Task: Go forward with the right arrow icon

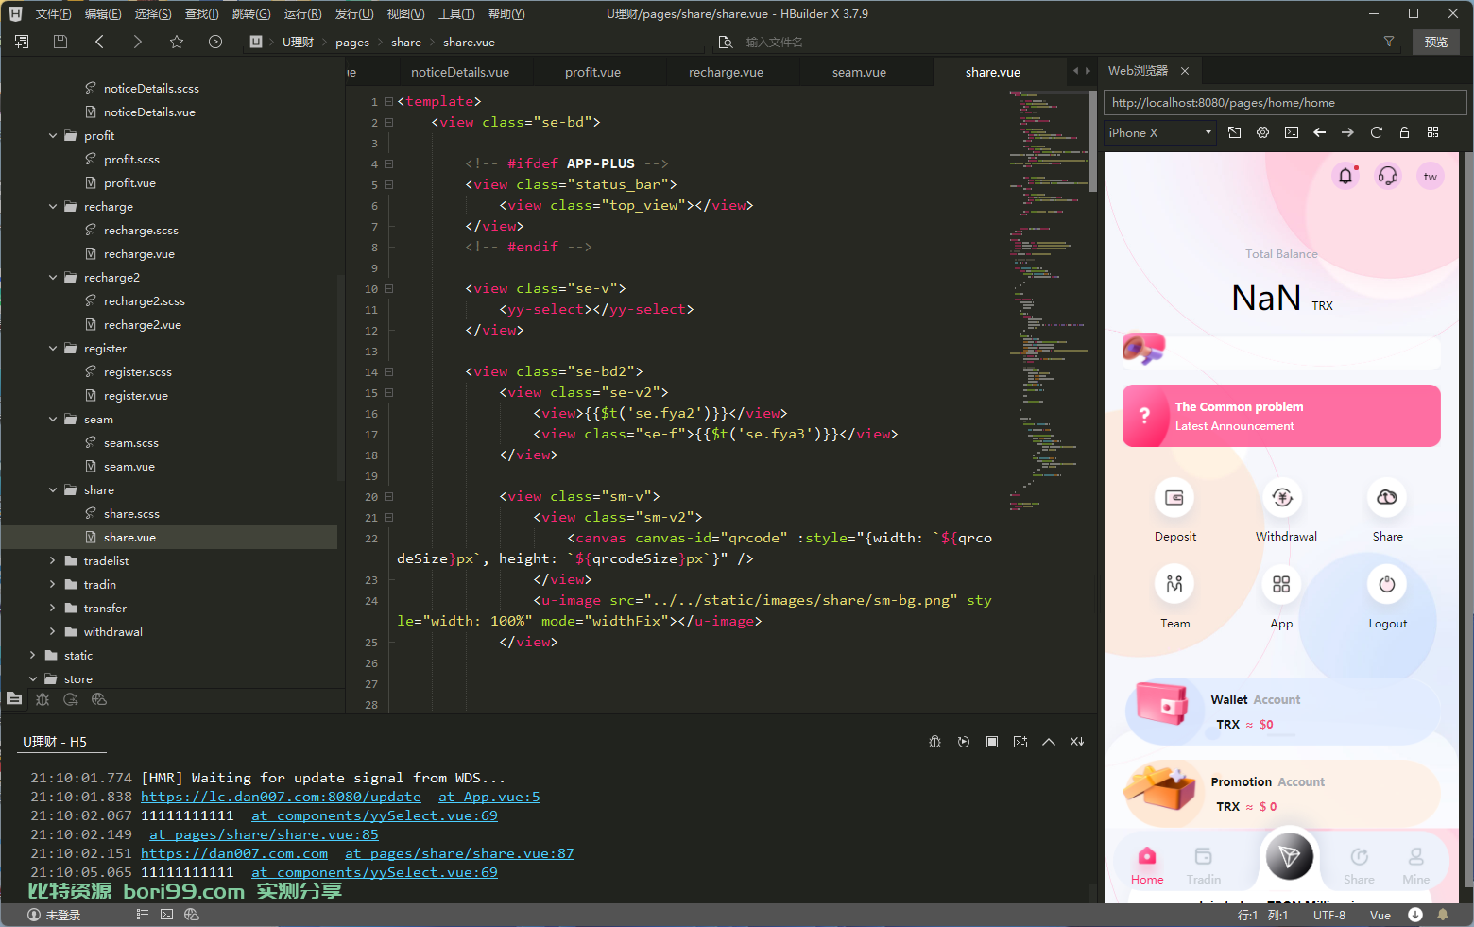Action: click(x=138, y=42)
